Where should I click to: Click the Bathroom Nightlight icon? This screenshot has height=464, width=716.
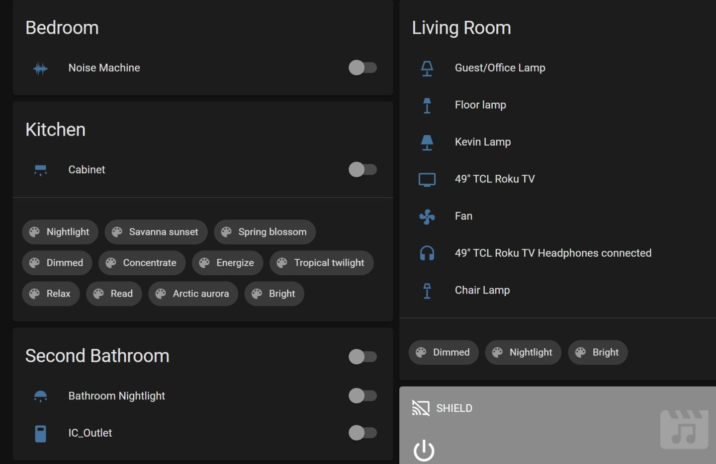coord(40,396)
